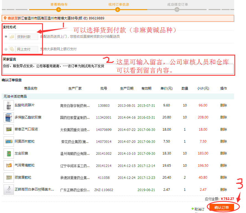Click step 1 circle 查看购物车
Image resolution: width=246 pixels, height=213 pixels.
(x=58, y=10)
